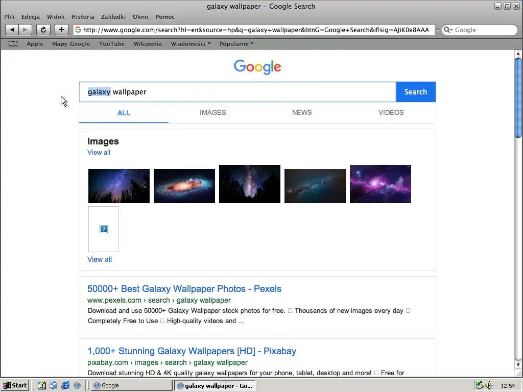Screen dimensions: 523x392
Task: Open the Milky Way over trees thumbnail
Action: (x=250, y=184)
